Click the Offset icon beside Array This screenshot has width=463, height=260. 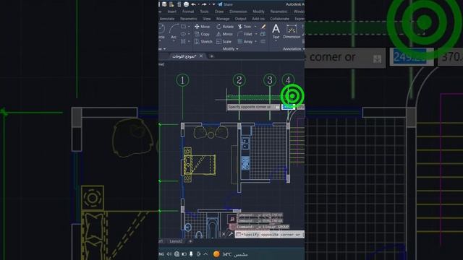(263, 42)
